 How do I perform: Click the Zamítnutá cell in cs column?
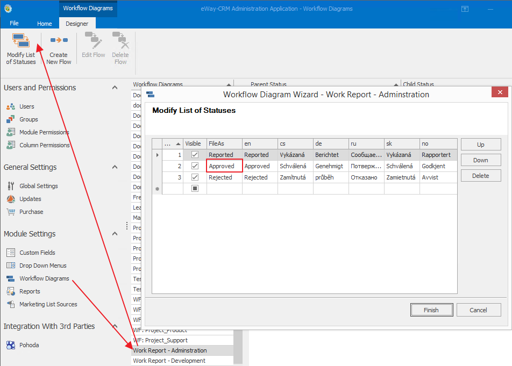[x=295, y=177]
